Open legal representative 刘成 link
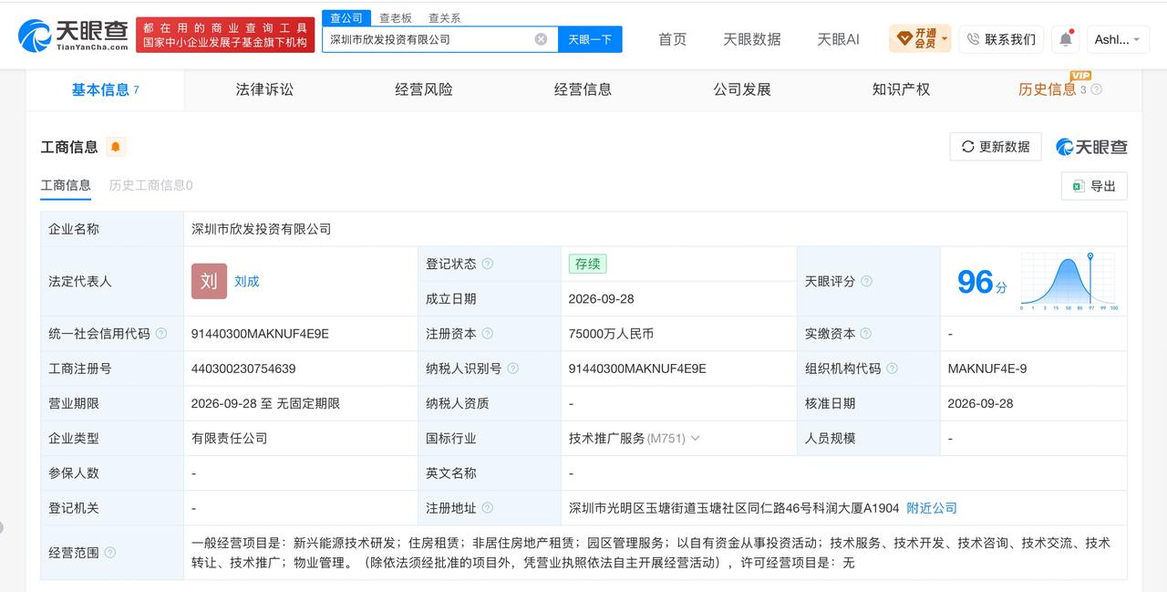The height and width of the screenshot is (592, 1167). click(x=247, y=281)
